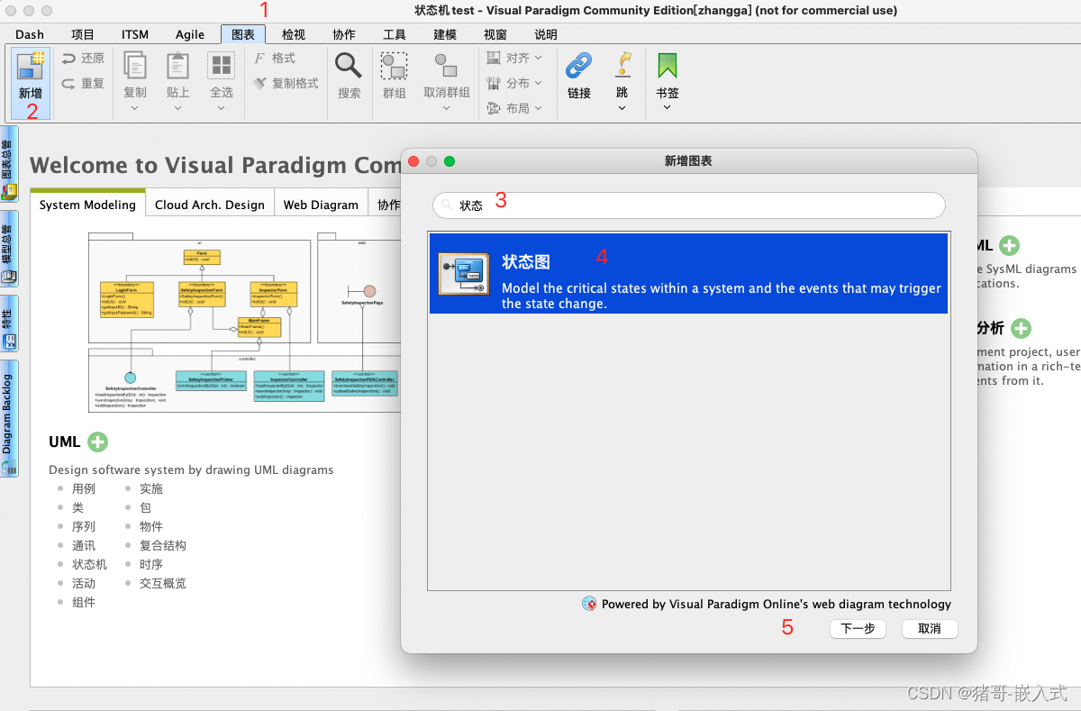Click the 搜索 magnifier icon
This screenshot has height=711, width=1081.
349,66
